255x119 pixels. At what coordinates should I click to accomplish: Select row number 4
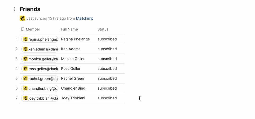coord(16,69)
